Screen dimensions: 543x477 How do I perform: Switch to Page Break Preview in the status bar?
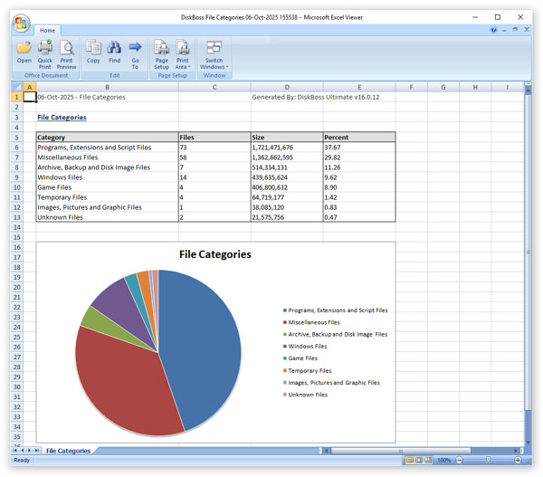(x=428, y=460)
